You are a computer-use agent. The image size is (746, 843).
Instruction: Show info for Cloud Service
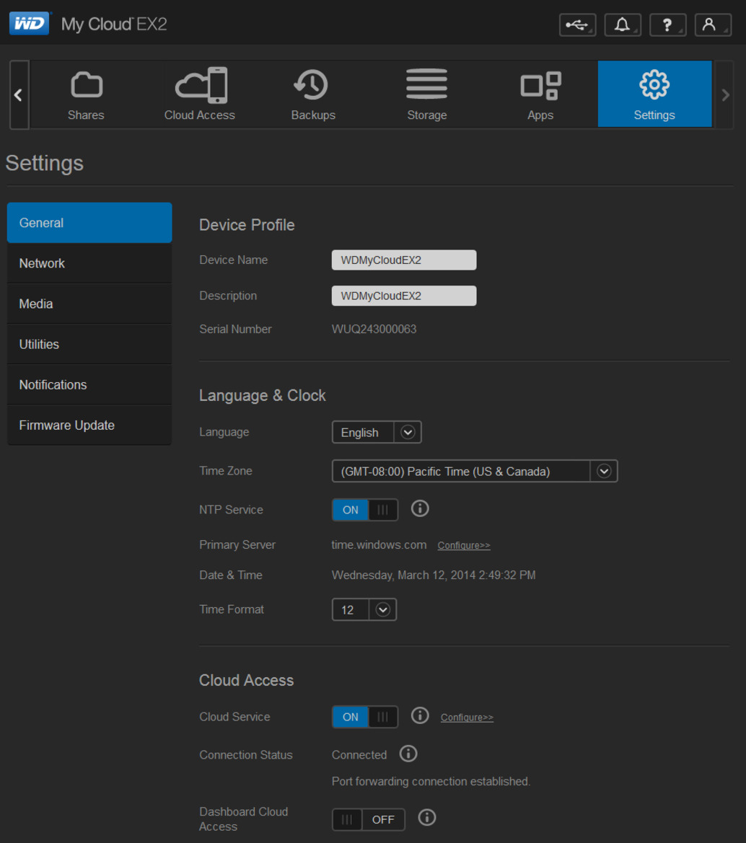[x=420, y=715]
